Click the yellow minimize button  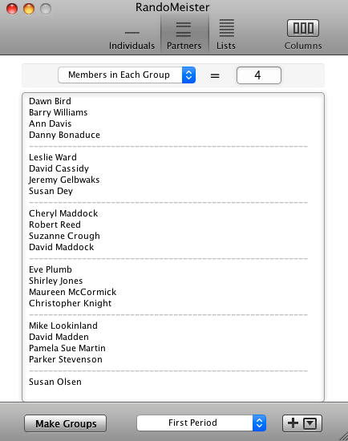29,9
